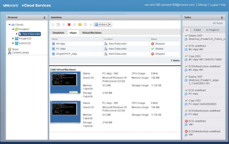Click the Logout link
Image resolution: width=229 pixels, height=144 pixels.
214,5
